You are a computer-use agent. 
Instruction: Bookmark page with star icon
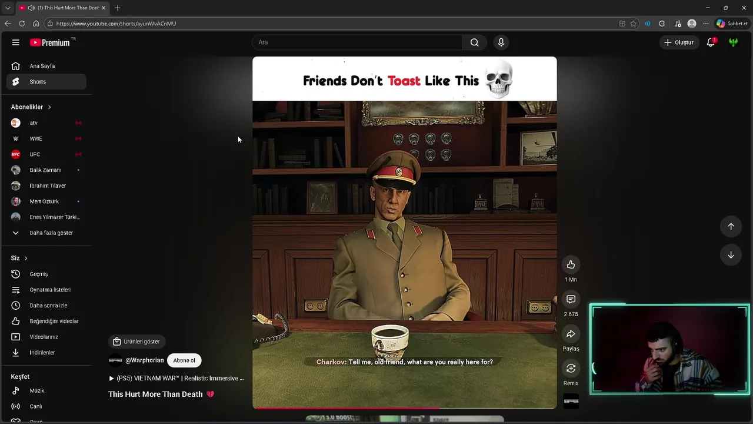634,24
